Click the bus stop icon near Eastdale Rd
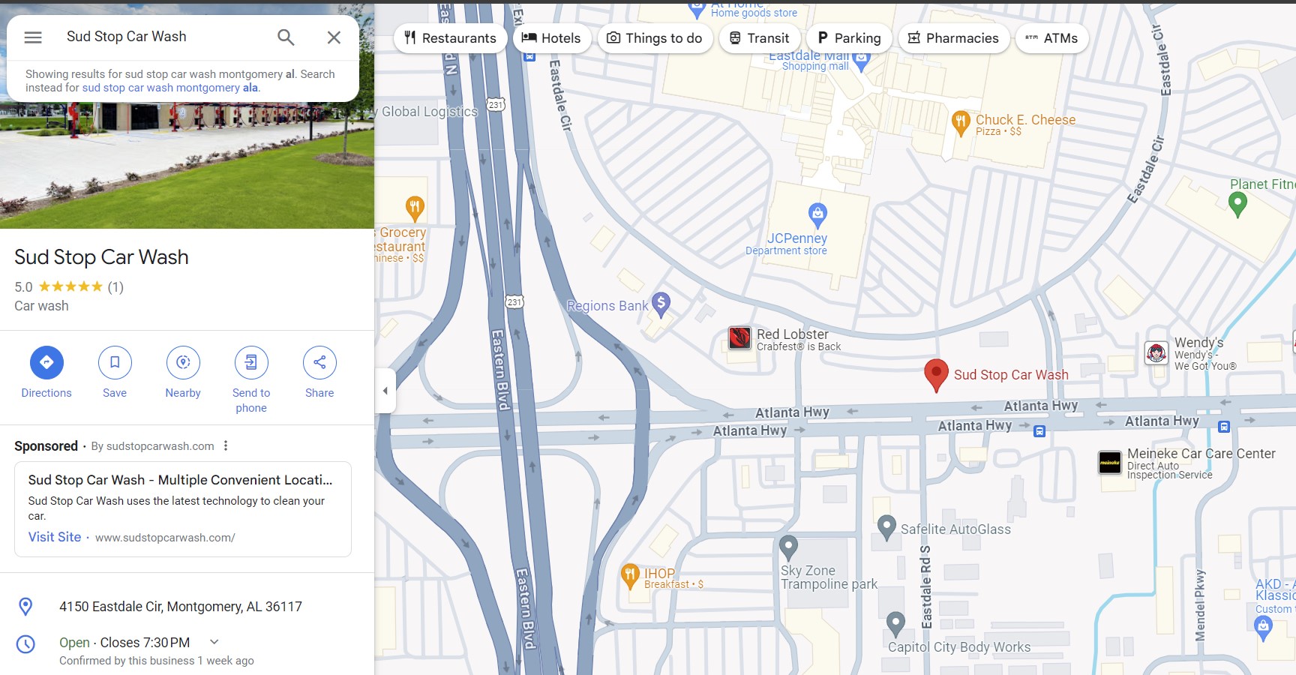Image resolution: width=1296 pixels, height=675 pixels. click(x=1039, y=431)
